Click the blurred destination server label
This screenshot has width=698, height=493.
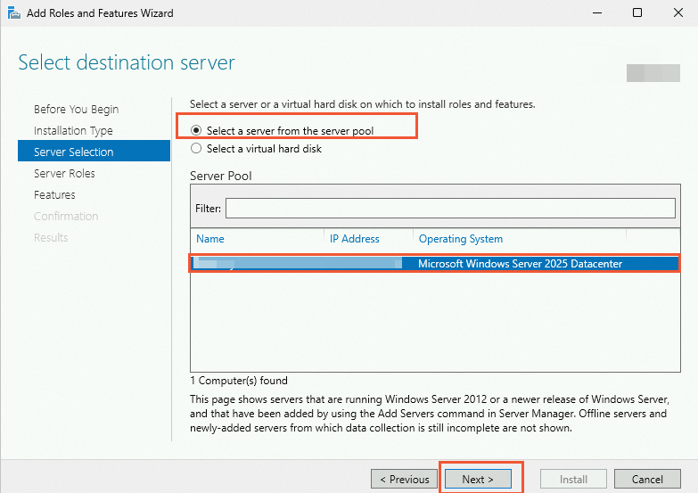[x=653, y=73]
